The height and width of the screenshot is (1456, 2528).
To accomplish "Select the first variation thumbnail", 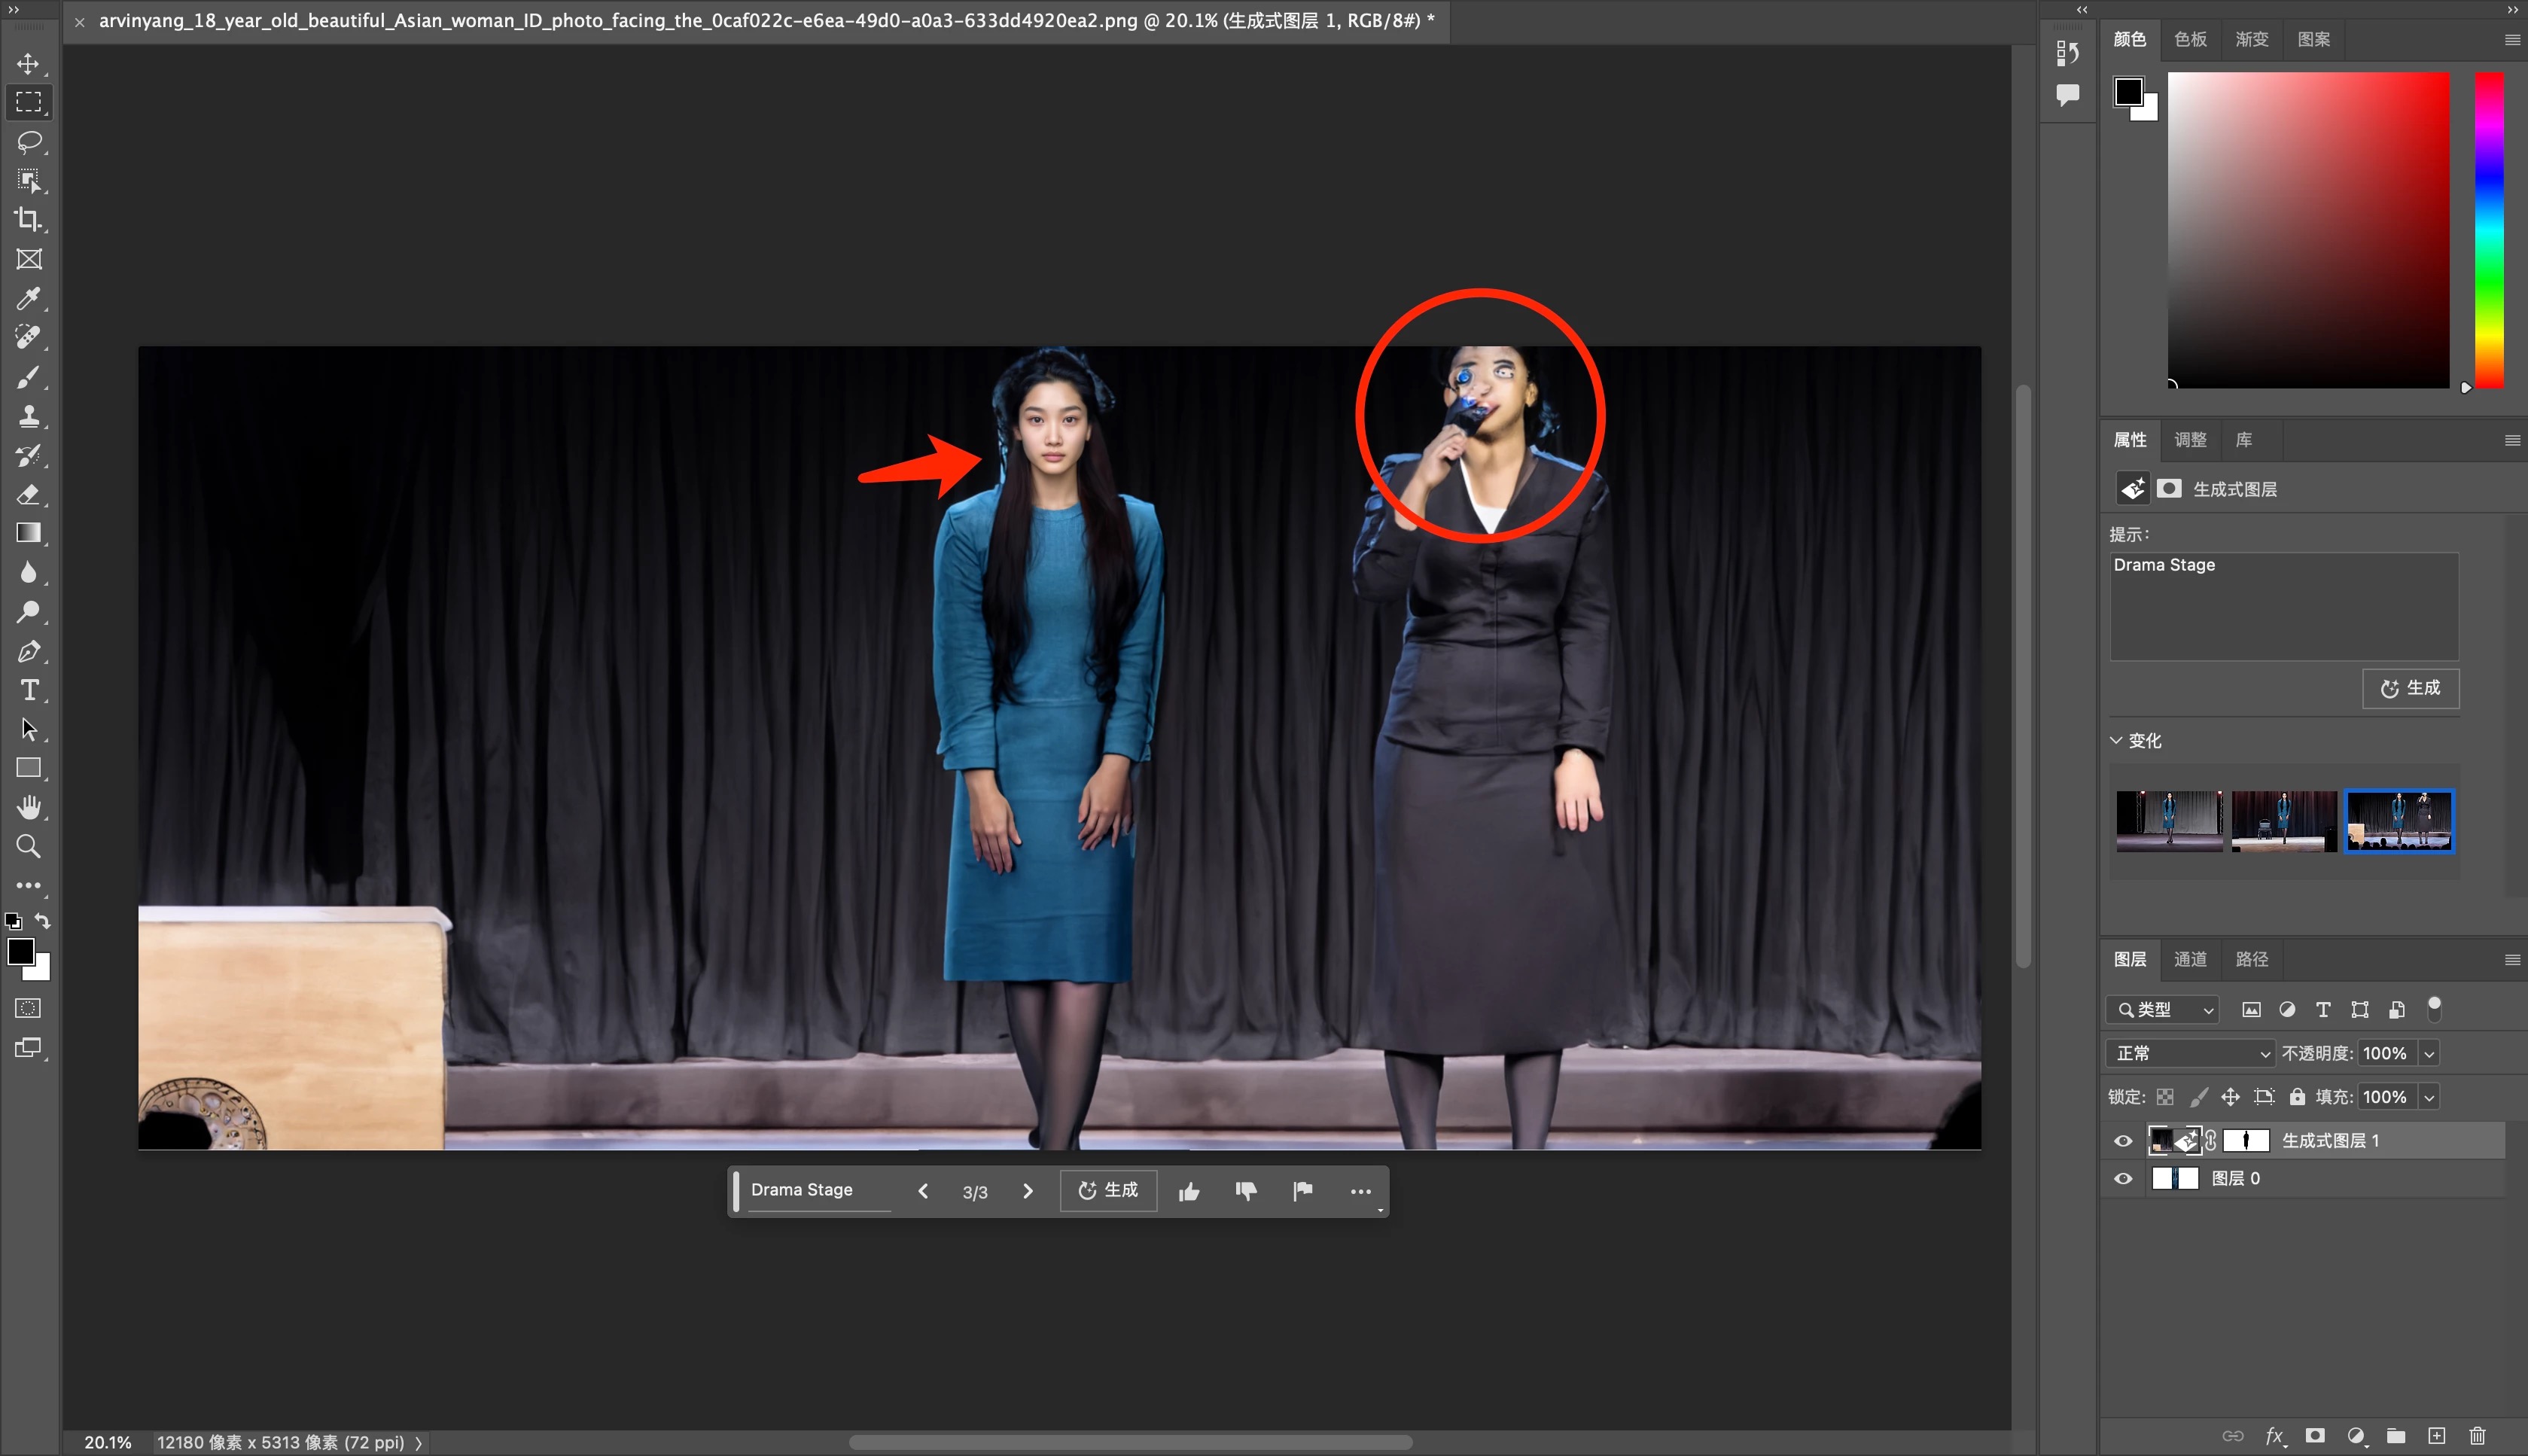I will pos(2169,820).
